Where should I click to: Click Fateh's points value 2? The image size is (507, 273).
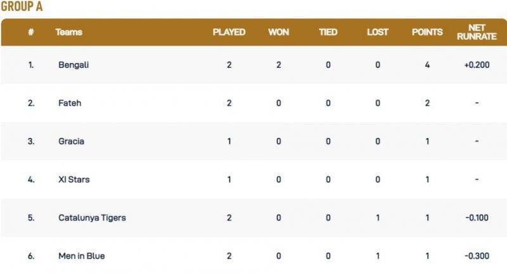tap(427, 103)
